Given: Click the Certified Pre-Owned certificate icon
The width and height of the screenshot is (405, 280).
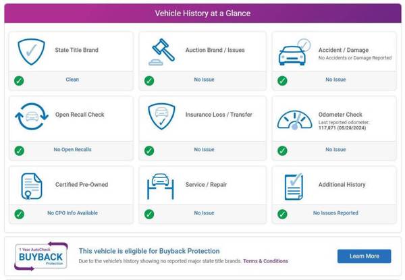Looking at the screenshot, I should pos(32,186).
